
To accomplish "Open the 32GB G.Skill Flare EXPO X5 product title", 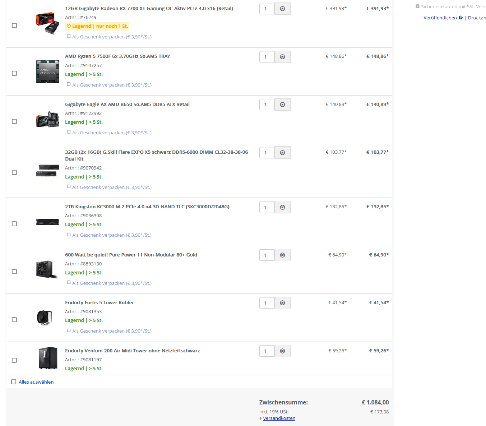I will [157, 155].
